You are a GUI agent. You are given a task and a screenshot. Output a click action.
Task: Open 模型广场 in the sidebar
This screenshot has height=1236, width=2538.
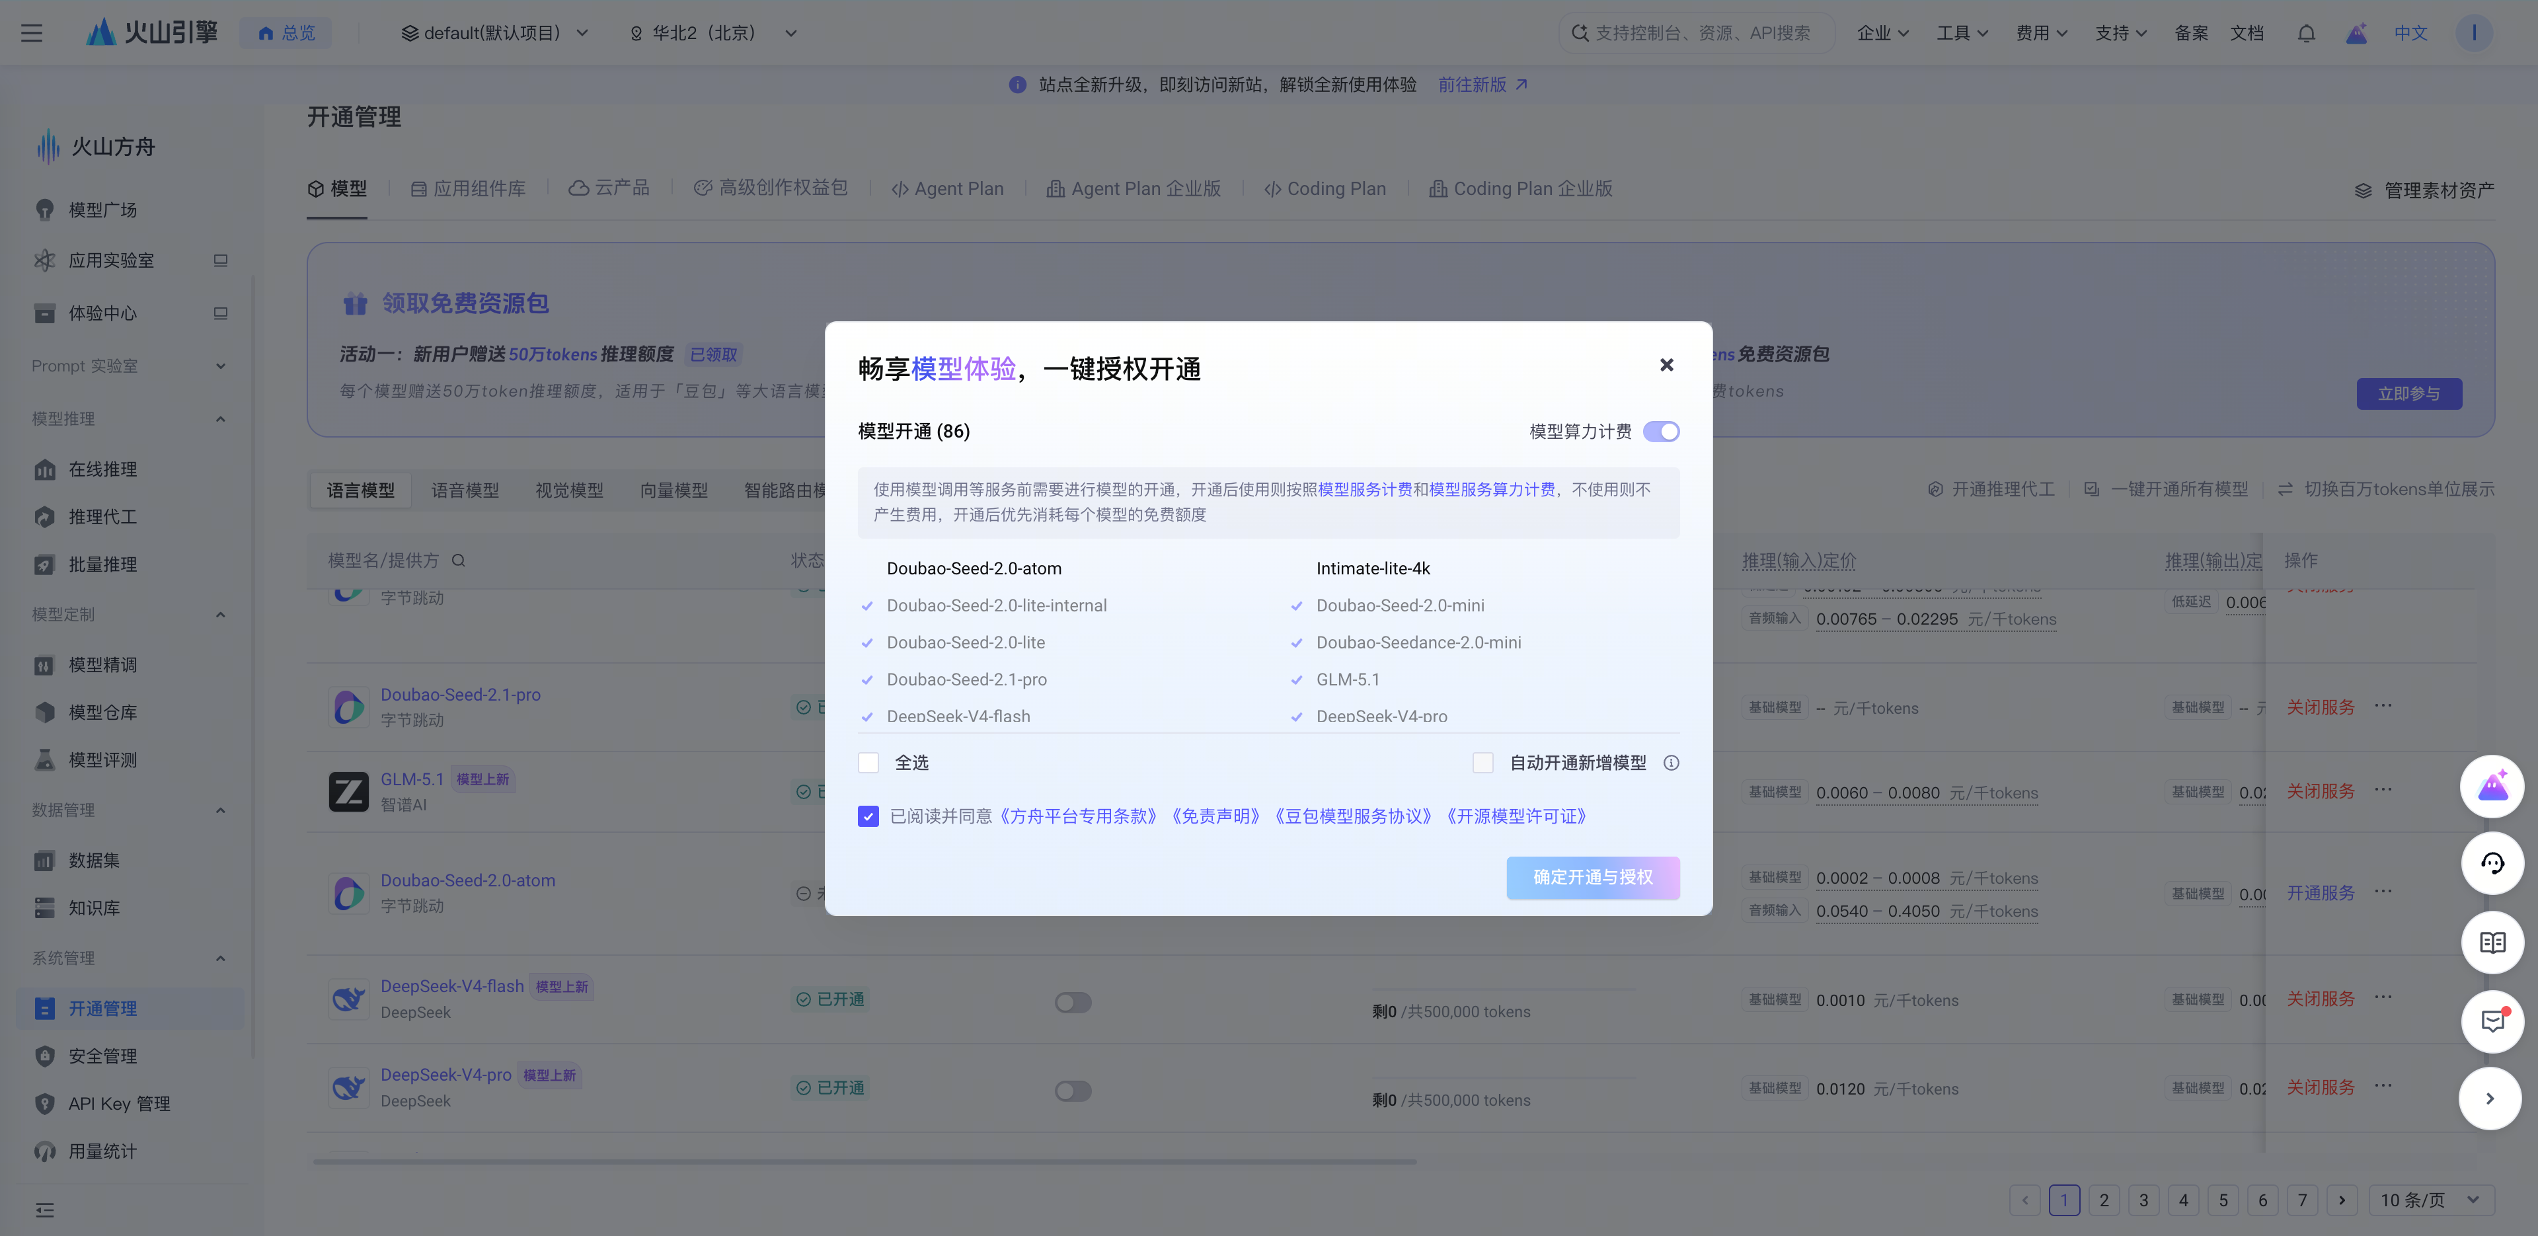click(102, 210)
